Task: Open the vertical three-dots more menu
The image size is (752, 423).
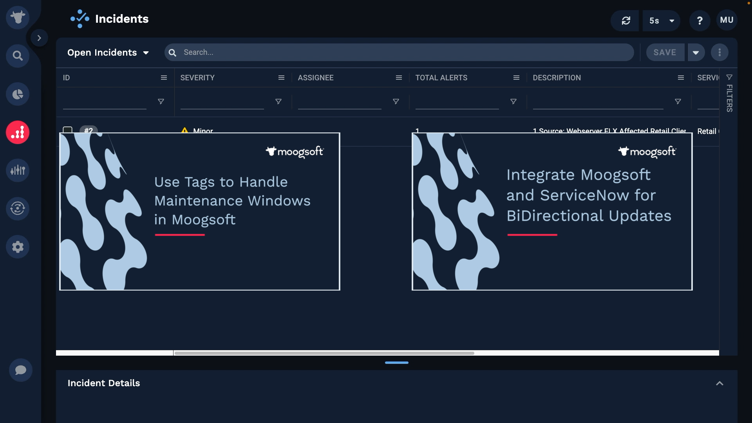Action: 719,52
